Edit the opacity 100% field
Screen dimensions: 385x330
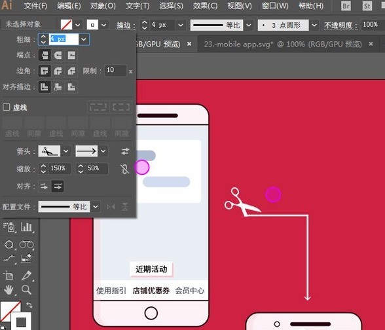point(373,25)
